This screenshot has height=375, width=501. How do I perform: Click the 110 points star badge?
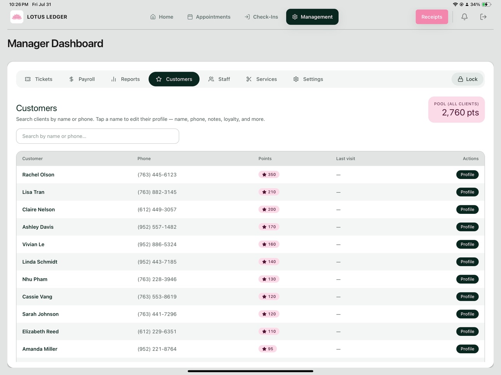269,332
